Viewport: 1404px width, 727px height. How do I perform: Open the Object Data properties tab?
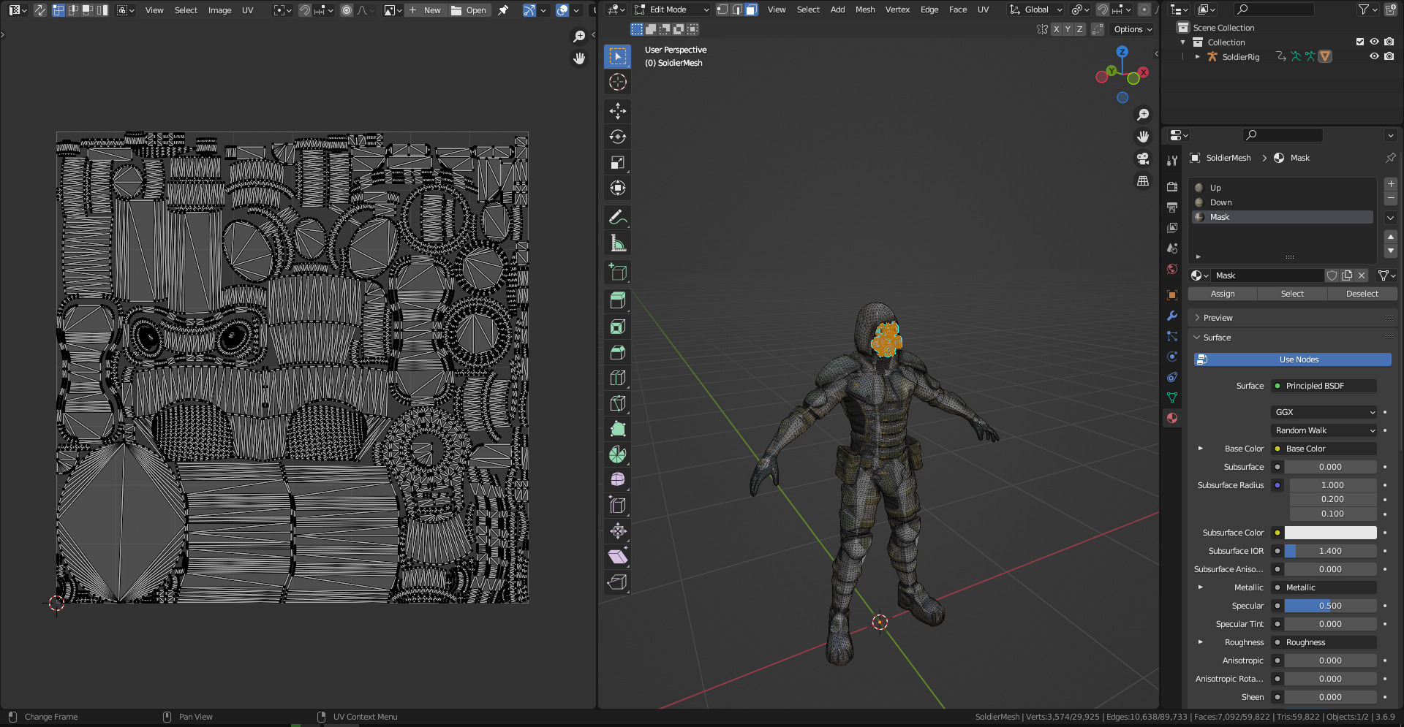(x=1172, y=397)
